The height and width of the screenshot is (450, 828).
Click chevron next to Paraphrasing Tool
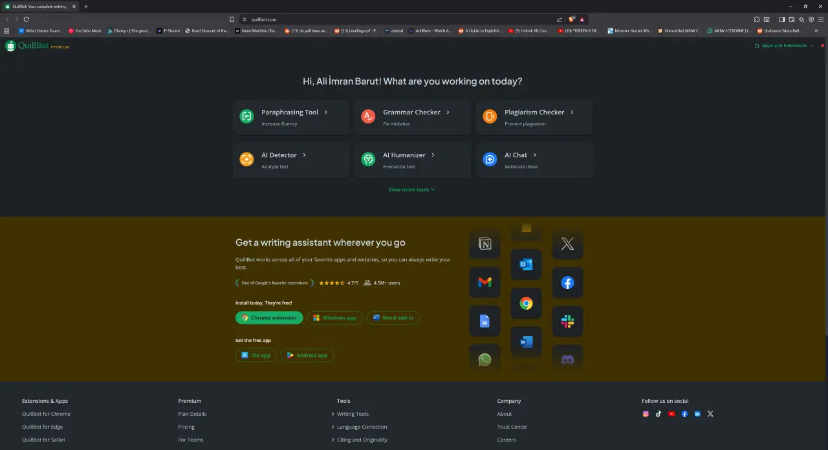(326, 112)
